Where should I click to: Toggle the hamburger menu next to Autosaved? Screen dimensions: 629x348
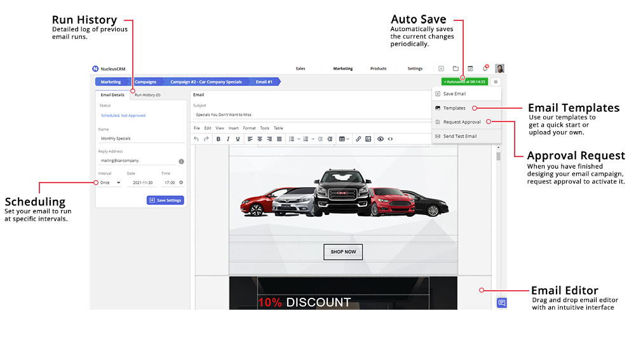(x=496, y=81)
